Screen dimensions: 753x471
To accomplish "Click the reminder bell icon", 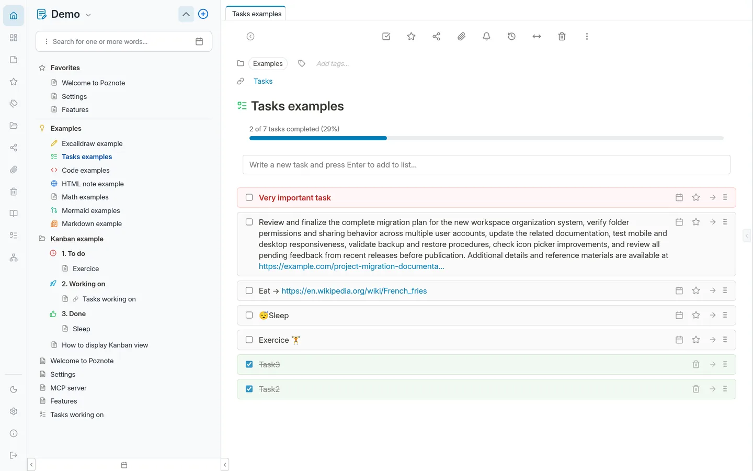I will tap(487, 36).
